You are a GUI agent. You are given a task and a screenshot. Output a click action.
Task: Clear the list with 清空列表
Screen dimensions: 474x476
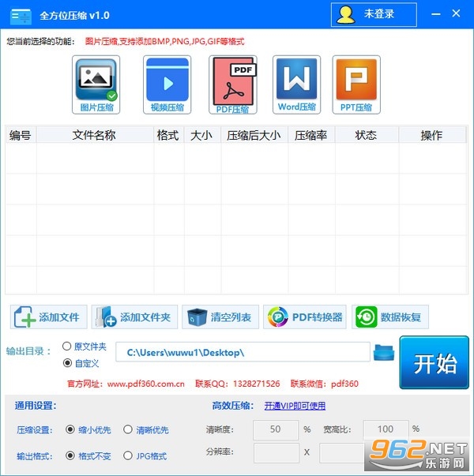[x=220, y=317]
